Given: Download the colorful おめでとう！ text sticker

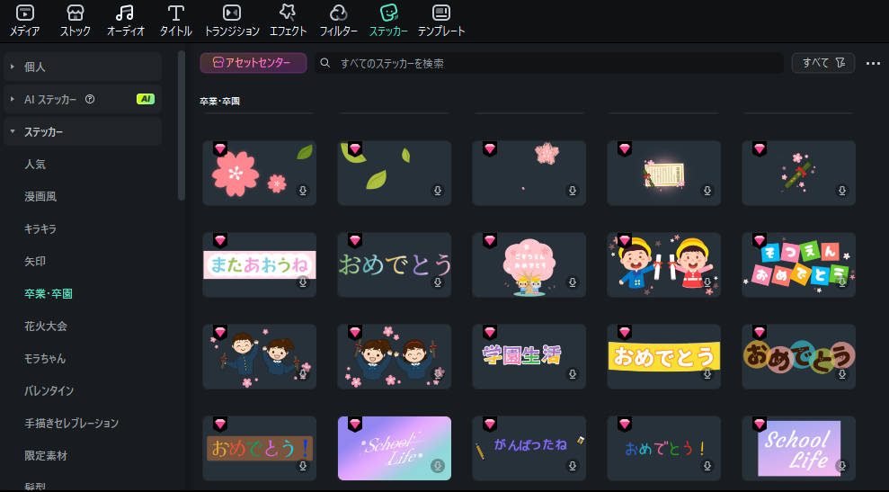Looking at the screenshot, I should coord(707,466).
